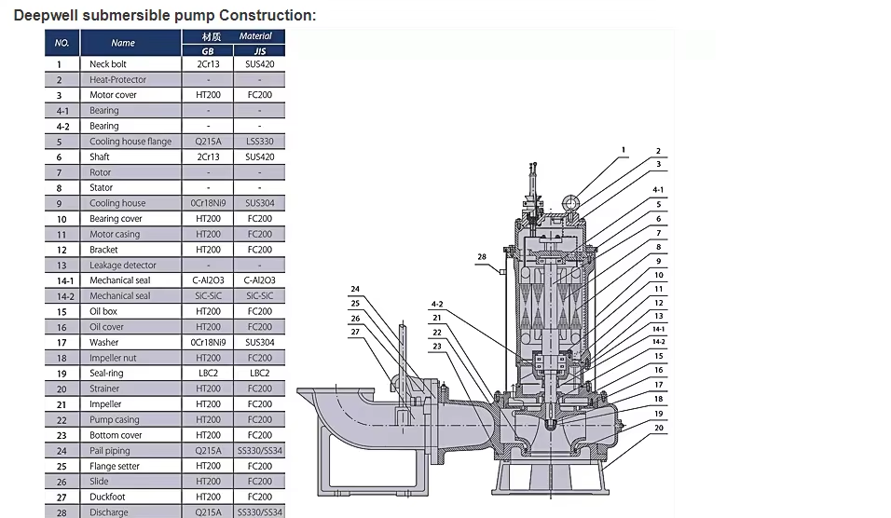Click callout label 4-2 on diagram
This screenshot has width=891, height=518.
(x=436, y=304)
